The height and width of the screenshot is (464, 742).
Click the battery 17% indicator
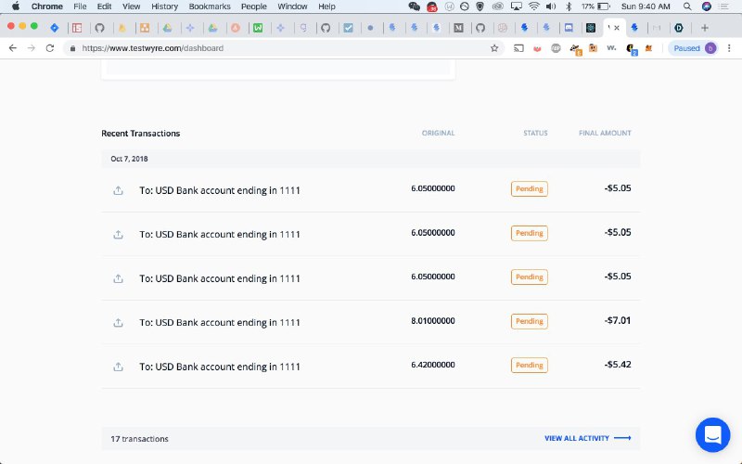click(x=595, y=6)
